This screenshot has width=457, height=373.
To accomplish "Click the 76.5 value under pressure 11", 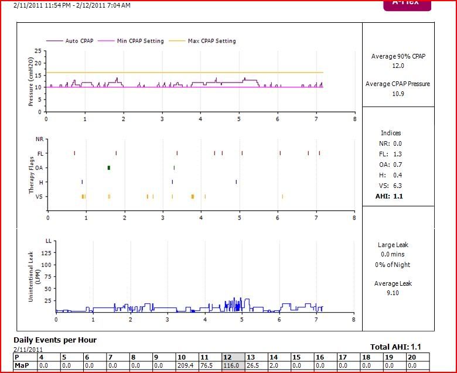I will 210,365.
